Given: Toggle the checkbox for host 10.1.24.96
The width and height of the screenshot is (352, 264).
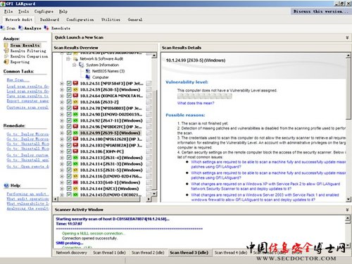Looking at the screenshot, I should click(69, 127).
